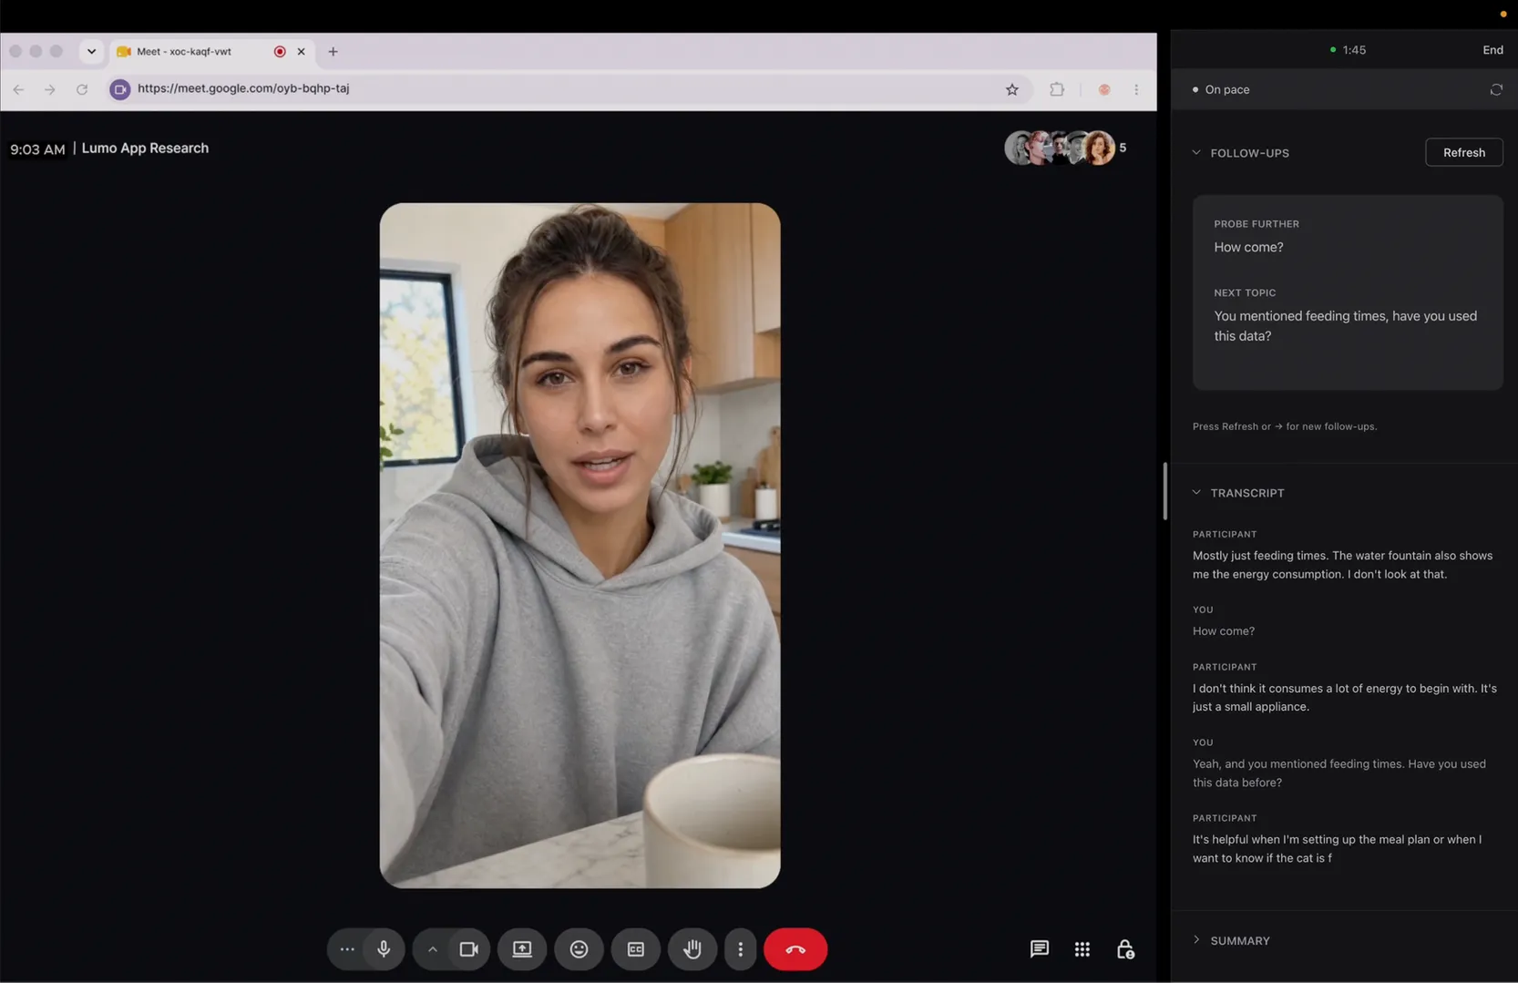Toggle closed captions on

(x=636, y=949)
